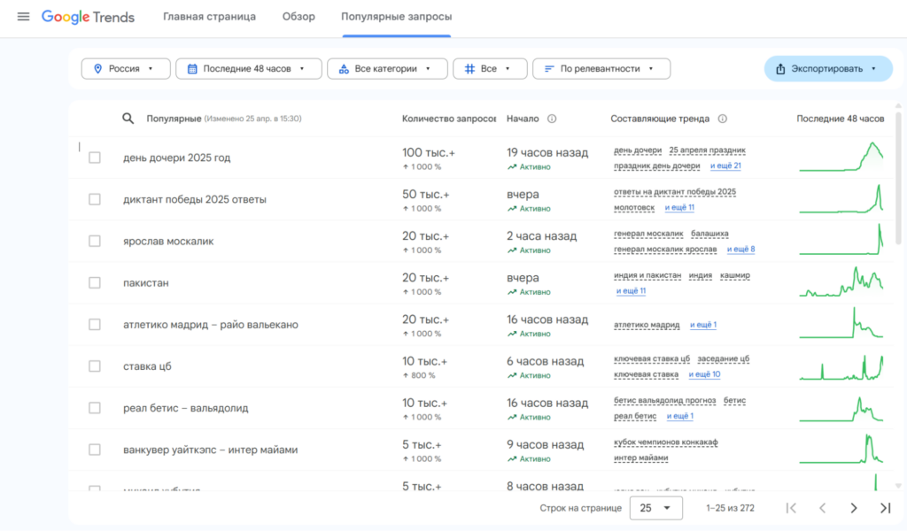Image resolution: width=907 pixels, height=531 pixels.
Task: Click the молотовск trend chip
Action: tap(634, 207)
